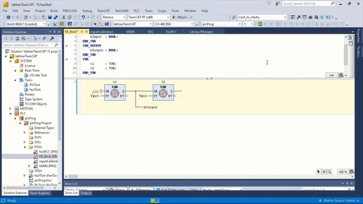Select the pan cross tool in FBD editor
Viewport: 363px width, 204px height.
pos(324,172)
